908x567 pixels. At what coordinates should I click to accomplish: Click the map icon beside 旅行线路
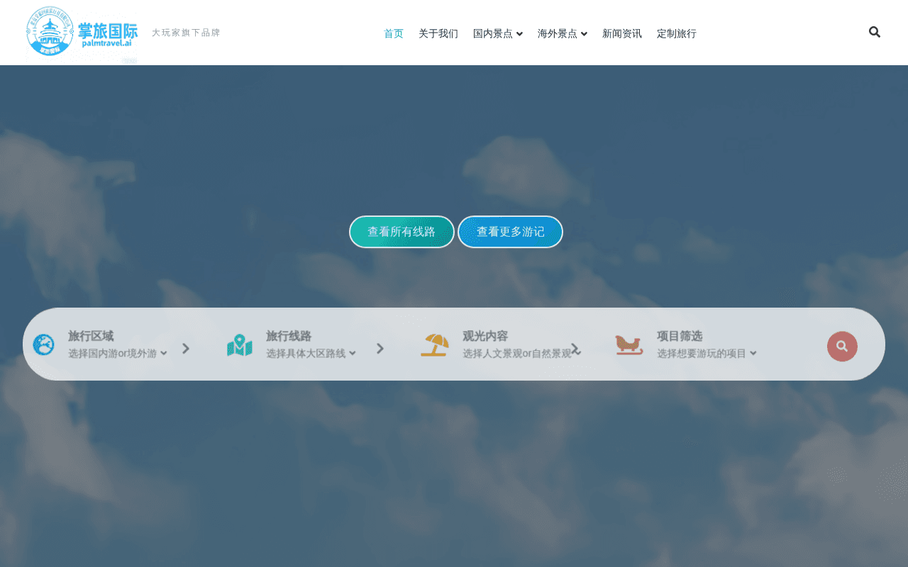[240, 345]
